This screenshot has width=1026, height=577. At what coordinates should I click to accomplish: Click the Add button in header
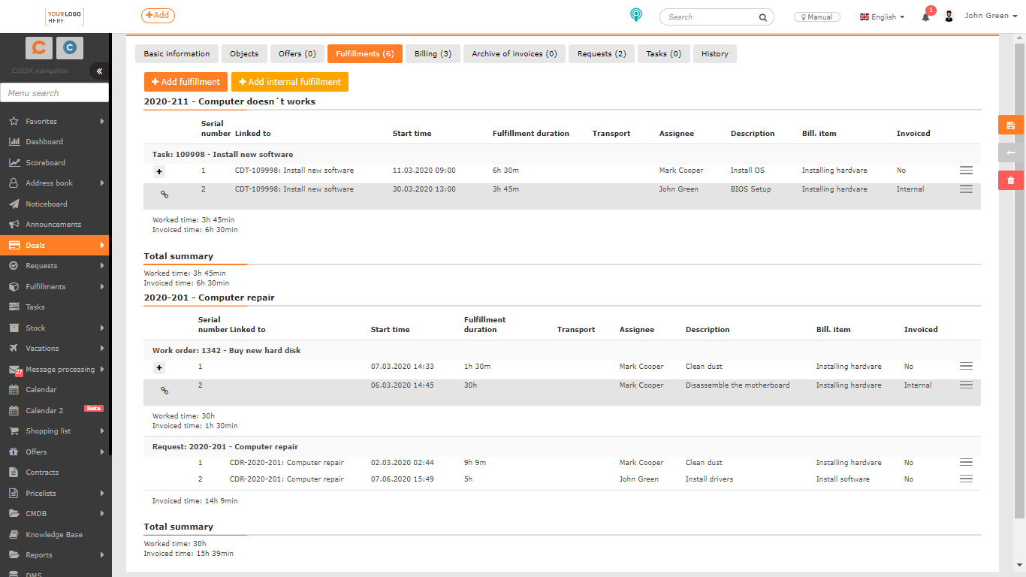pos(158,15)
